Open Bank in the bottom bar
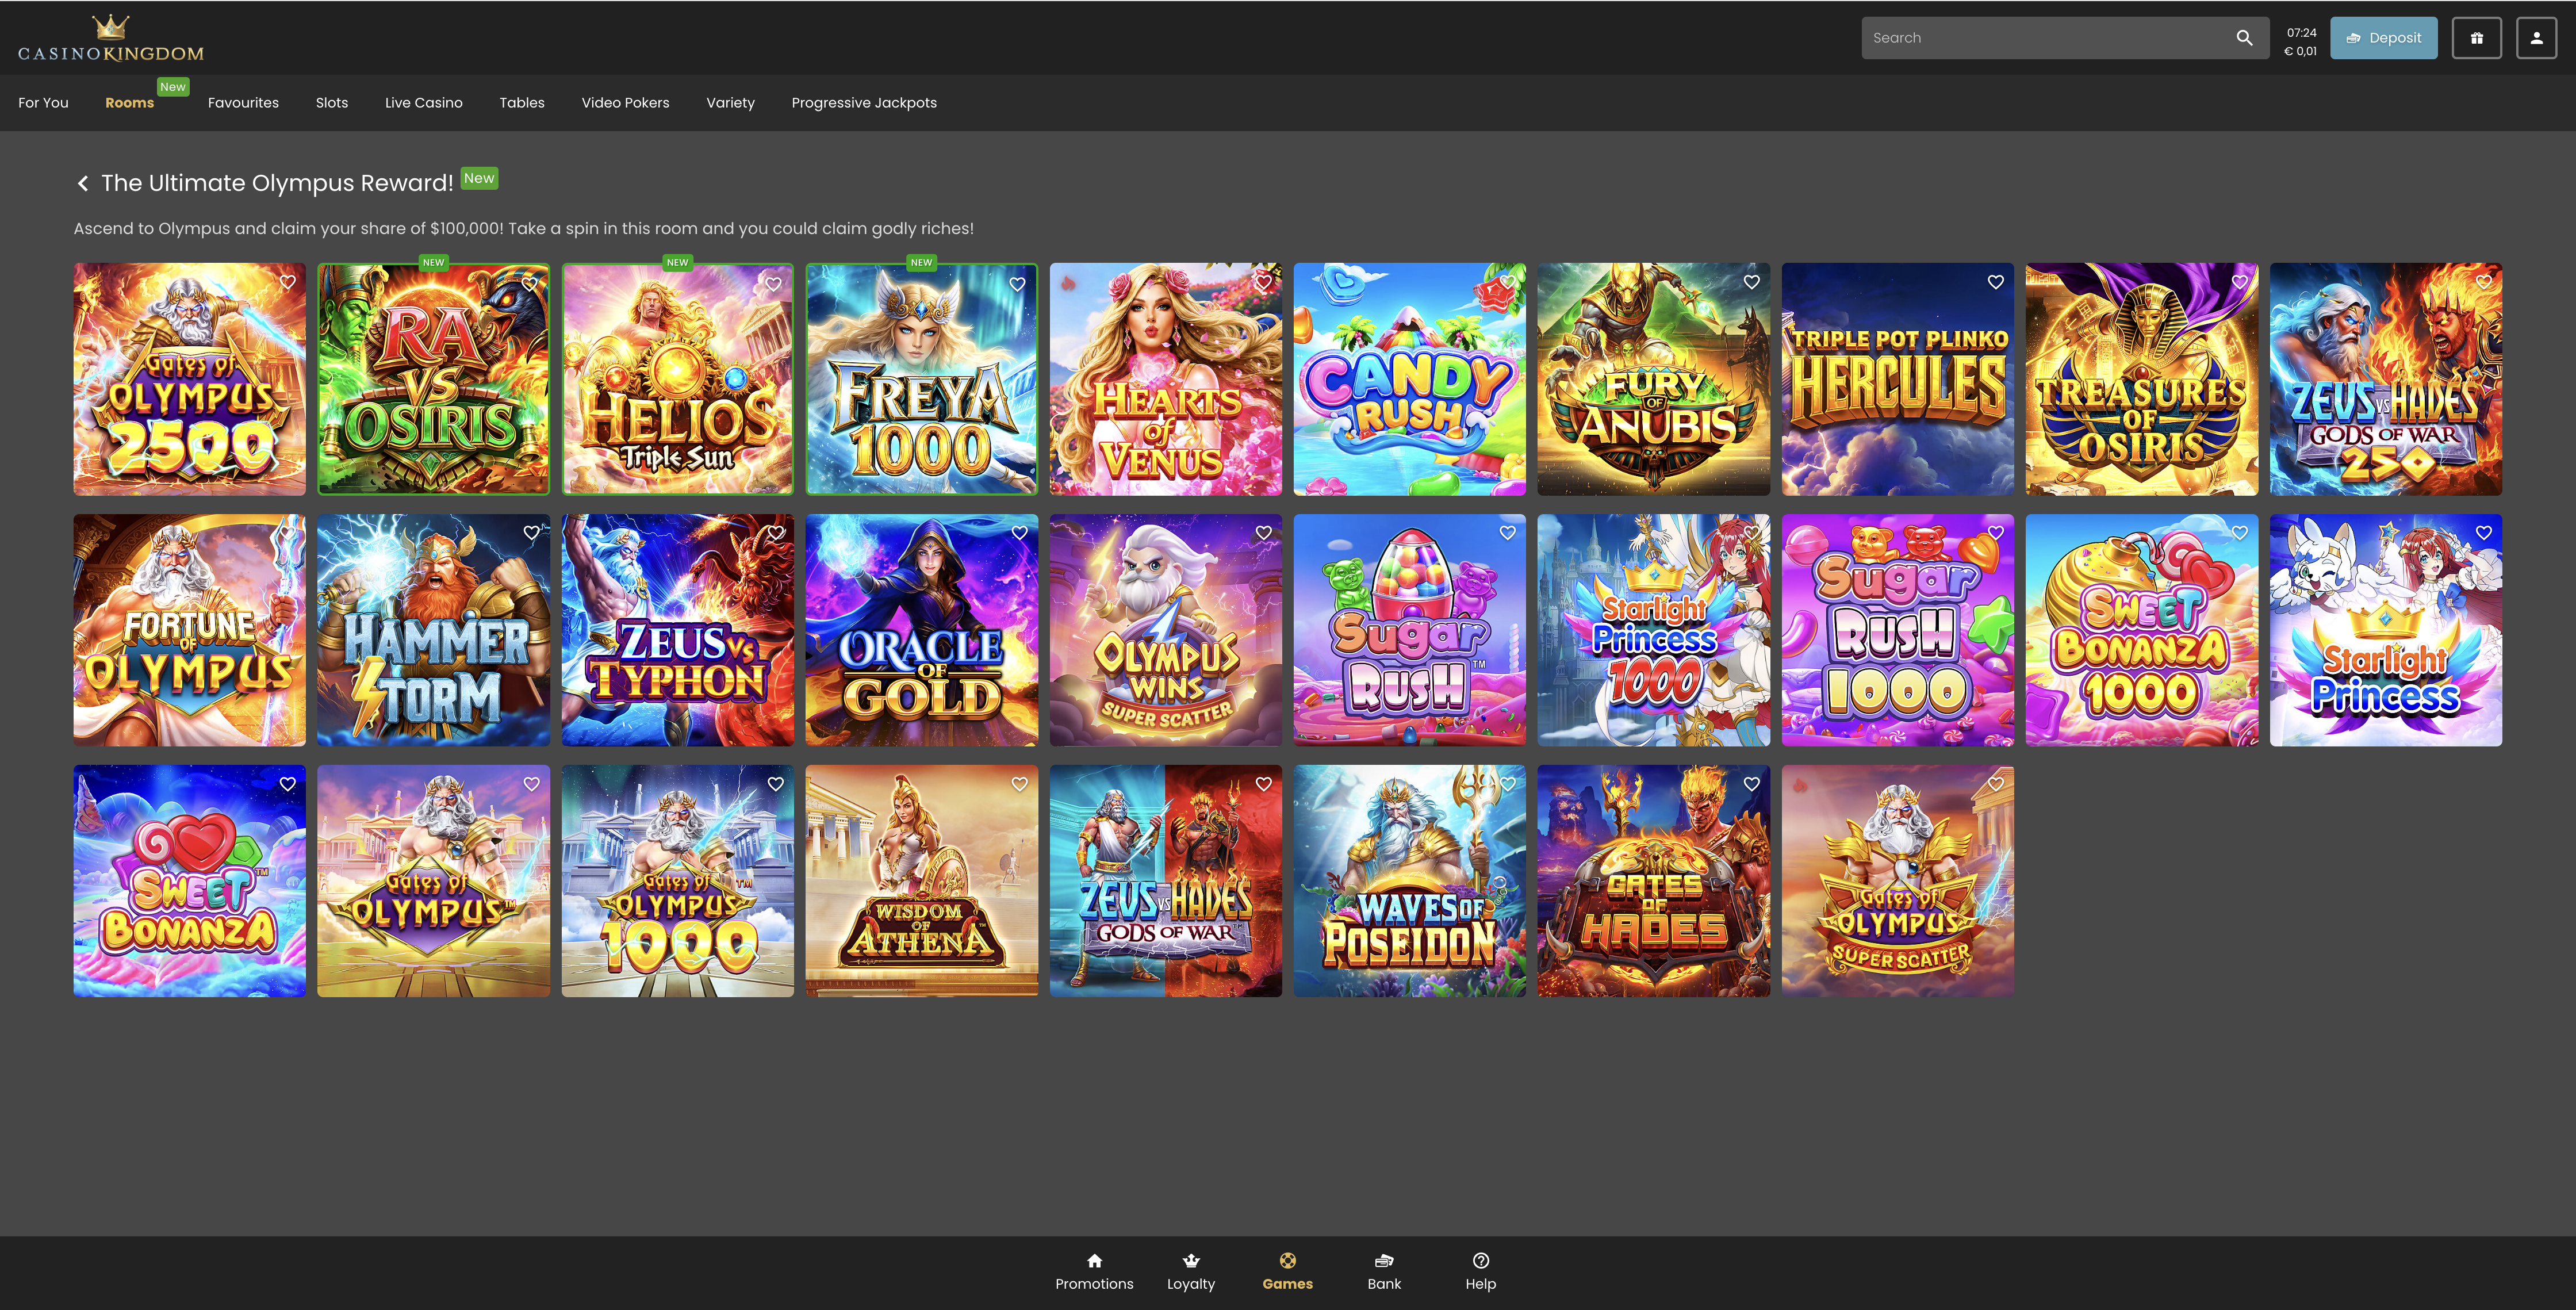This screenshot has width=2576, height=1310. (x=1384, y=1272)
